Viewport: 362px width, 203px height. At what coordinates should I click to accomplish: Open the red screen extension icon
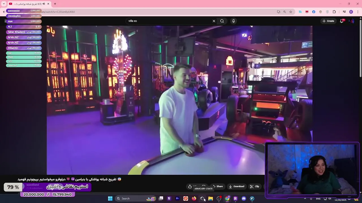click(x=307, y=12)
